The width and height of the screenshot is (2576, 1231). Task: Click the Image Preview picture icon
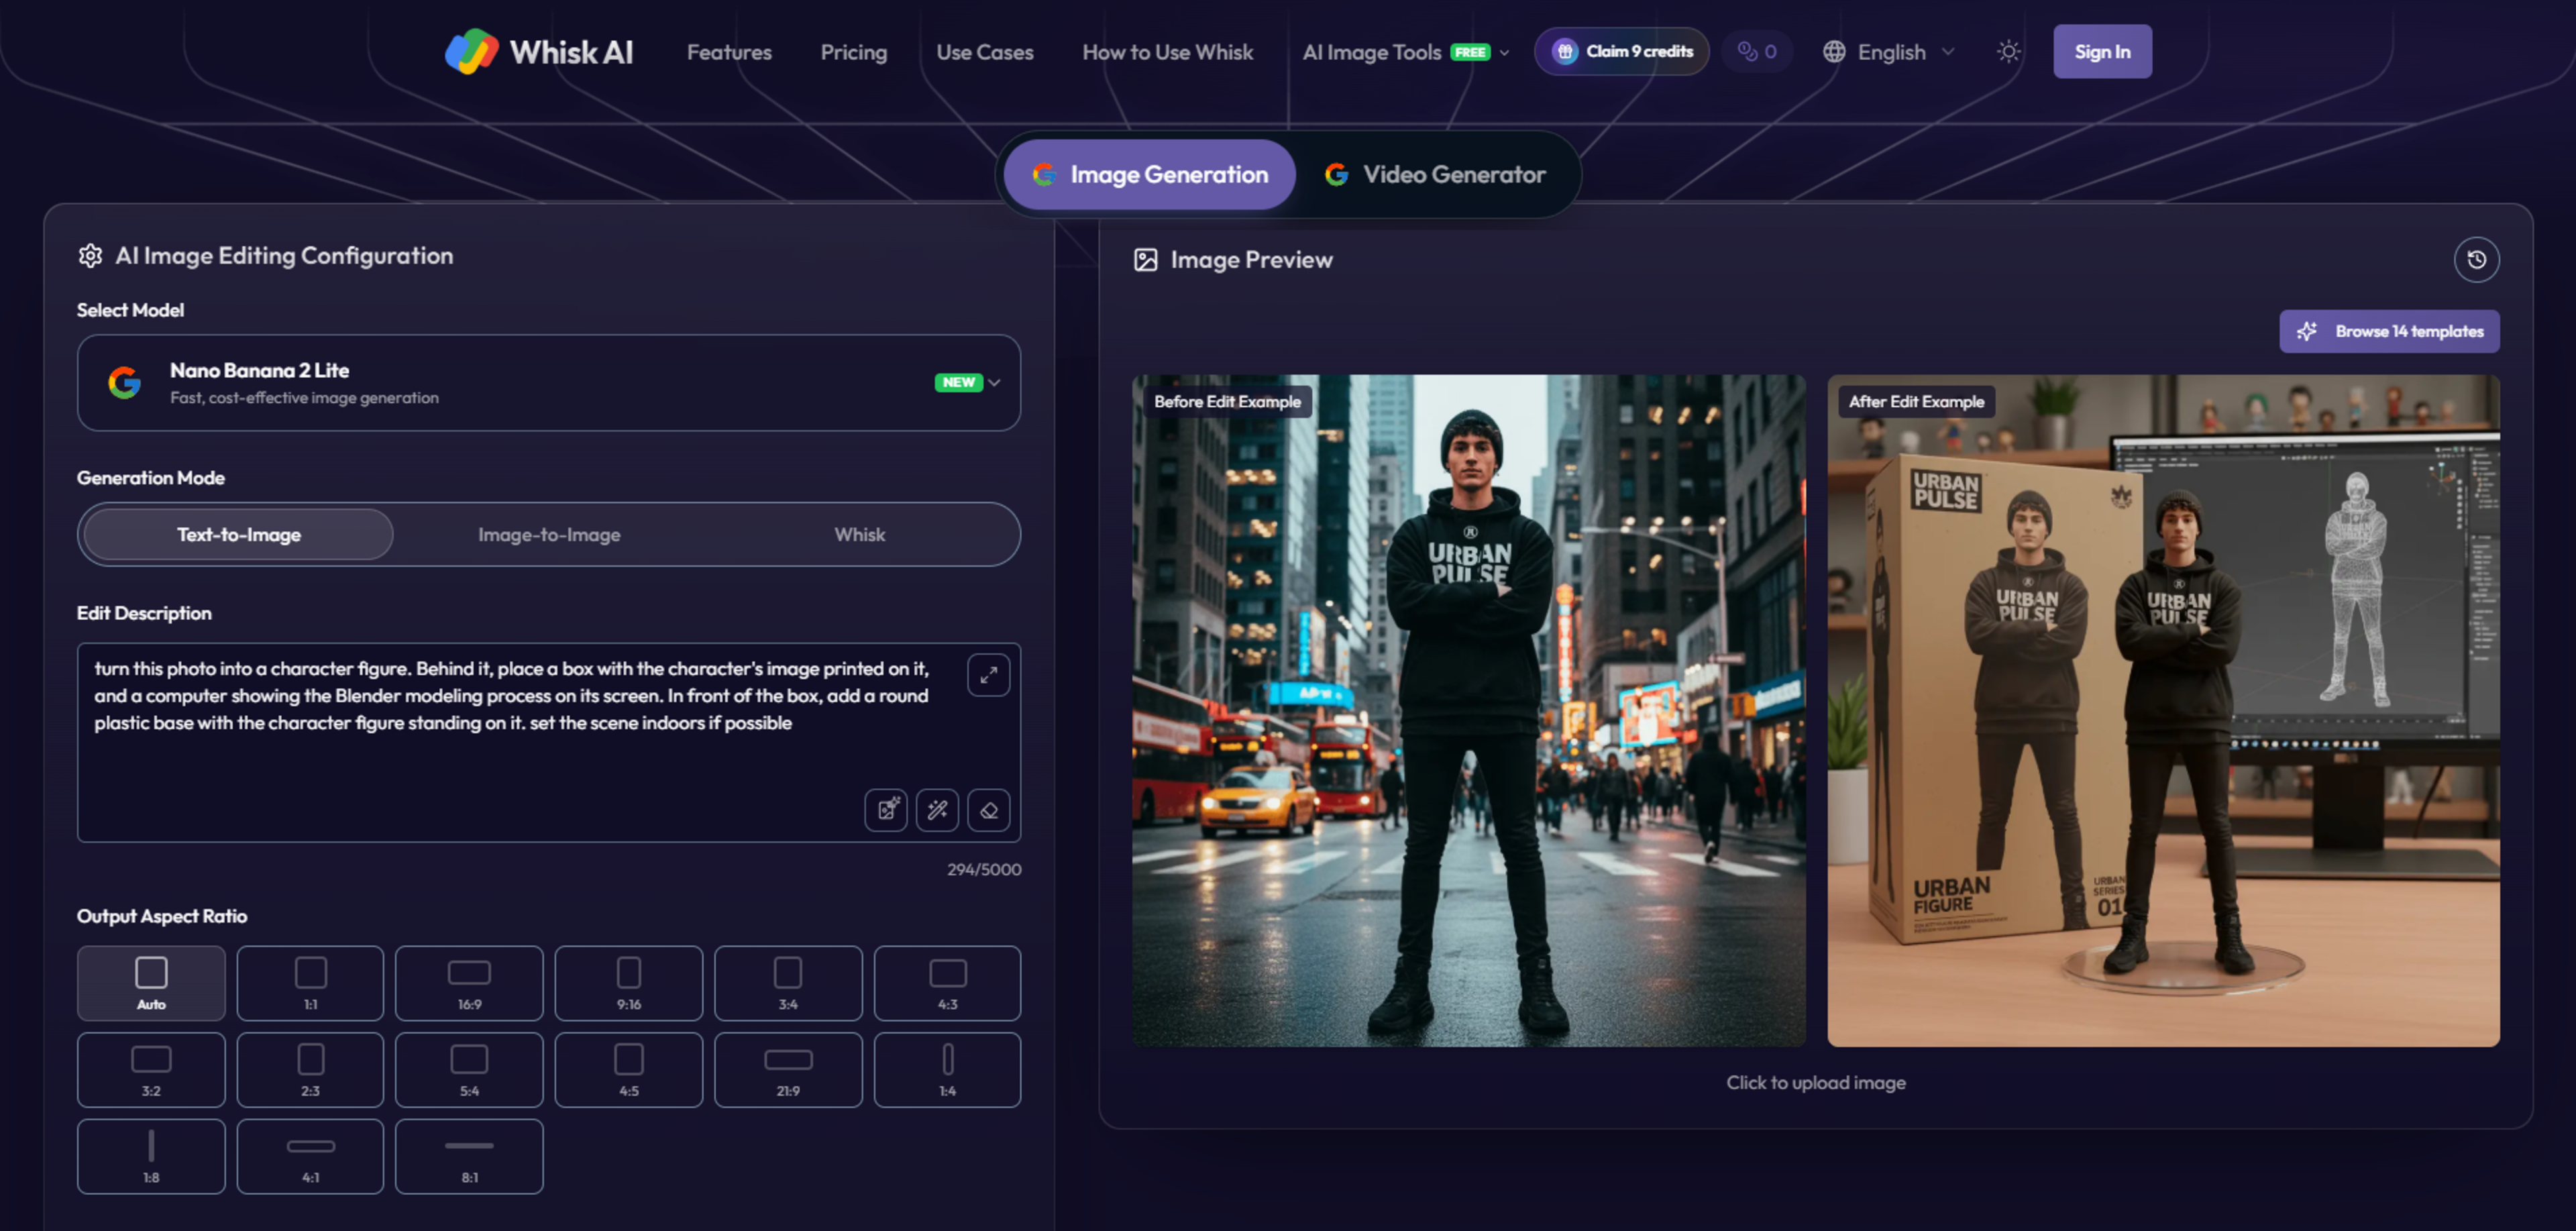click(x=1145, y=260)
